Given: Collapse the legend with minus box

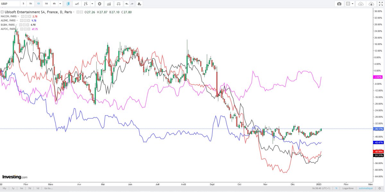Looking at the screenshot, I should [2, 12].
